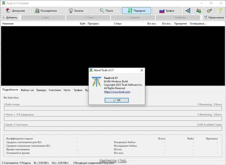This screenshot has height=165, width=226.
Task: Switch to the Подробности tab
Action: pos(10,90)
